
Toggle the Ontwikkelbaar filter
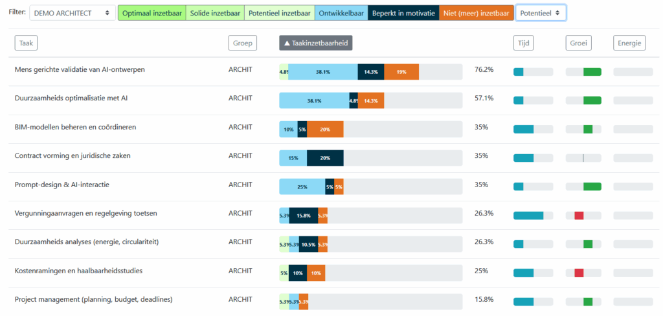click(x=341, y=13)
